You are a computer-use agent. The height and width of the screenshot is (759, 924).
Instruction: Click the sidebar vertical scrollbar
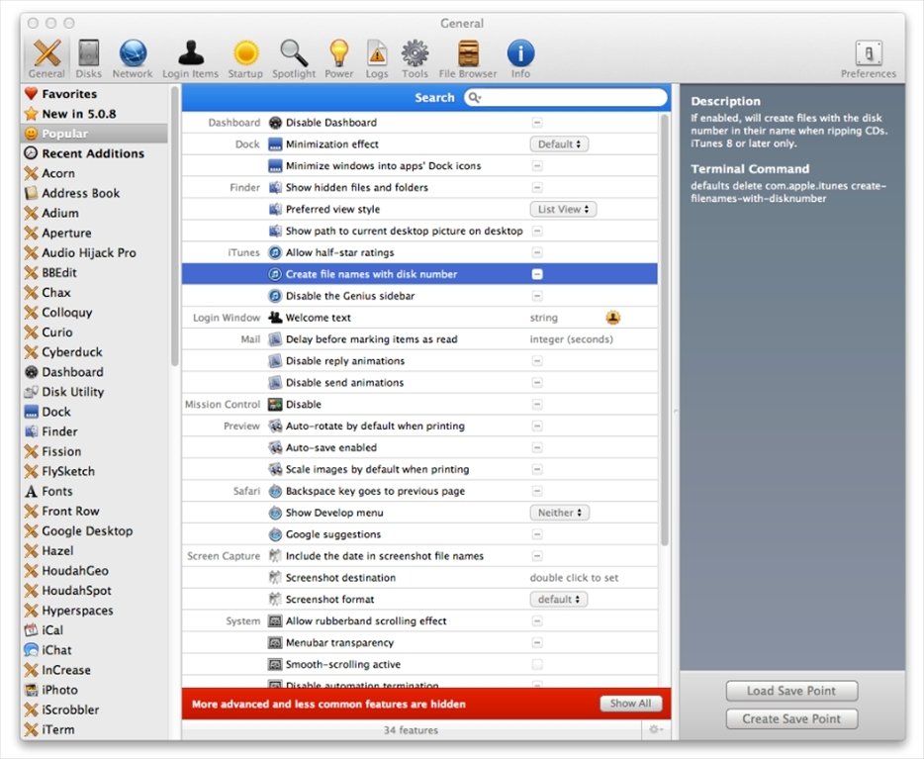click(x=174, y=227)
